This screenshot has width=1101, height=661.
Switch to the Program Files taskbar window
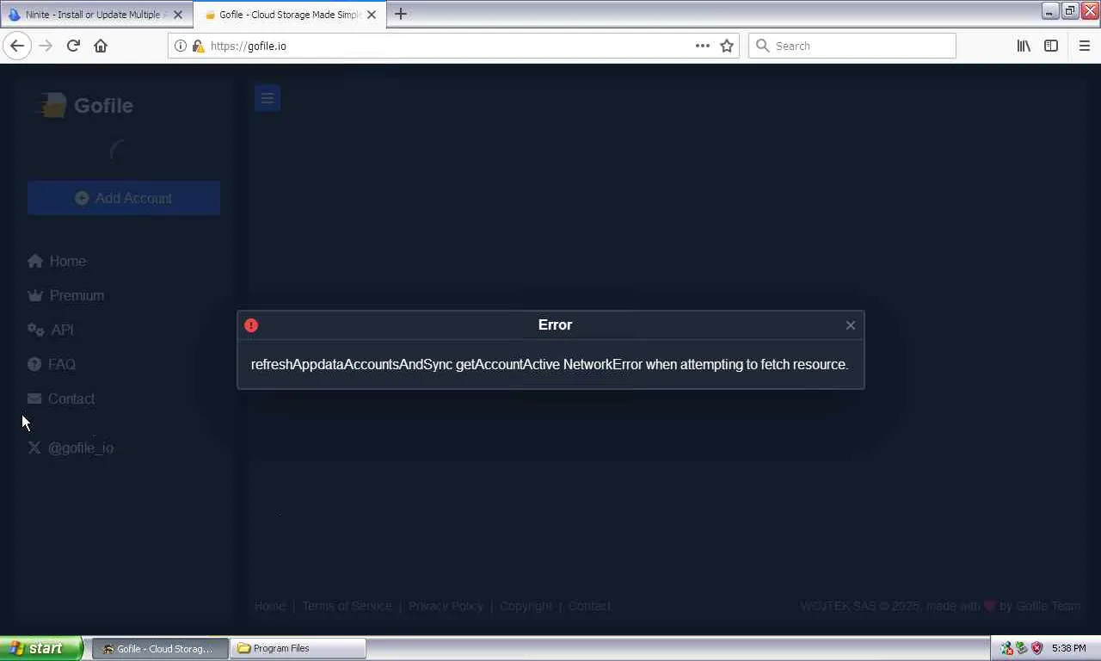coord(298,648)
